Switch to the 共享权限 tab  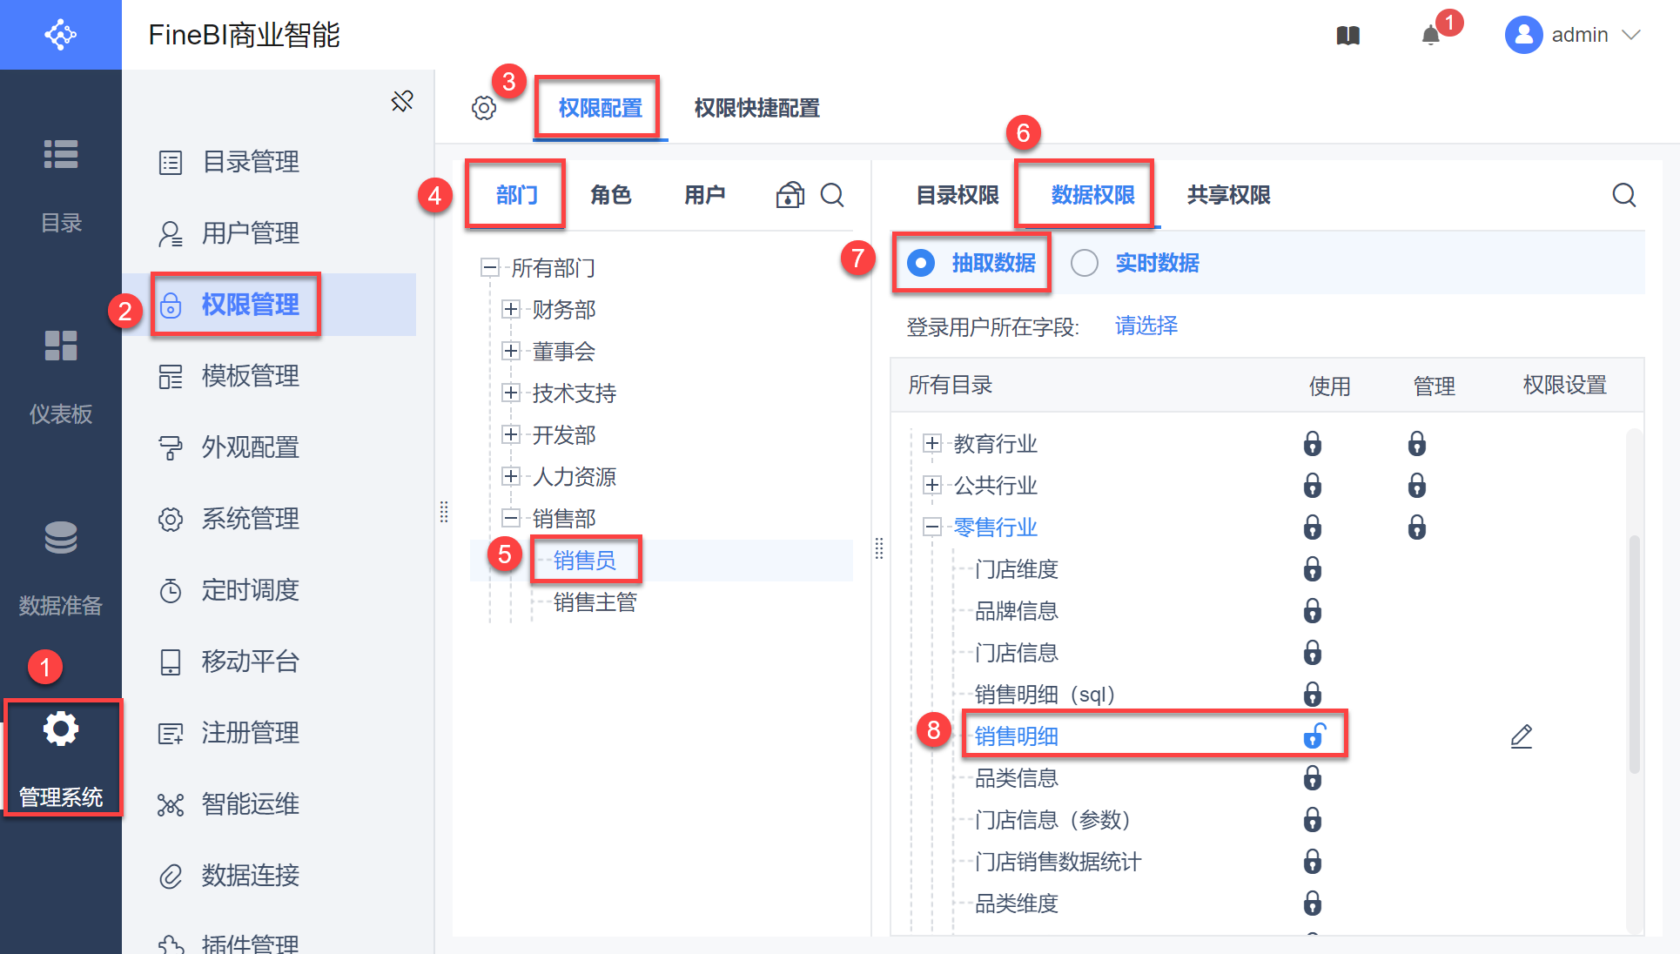[1228, 195]
